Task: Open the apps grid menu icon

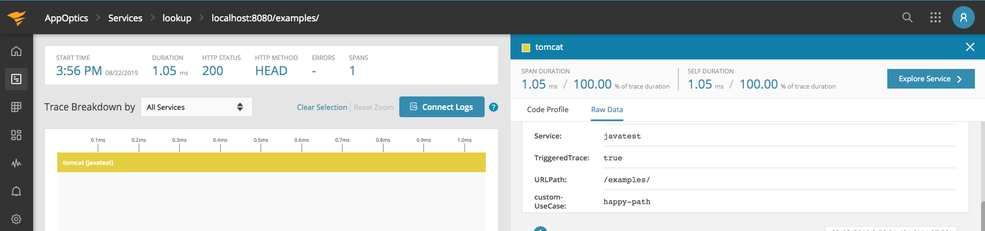Action: tap(935, 17)
